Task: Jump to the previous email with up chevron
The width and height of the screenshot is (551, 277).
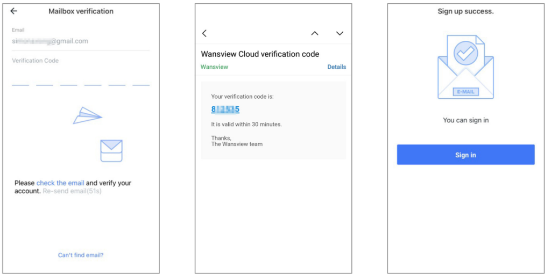Action: click(x=315, y=33)
